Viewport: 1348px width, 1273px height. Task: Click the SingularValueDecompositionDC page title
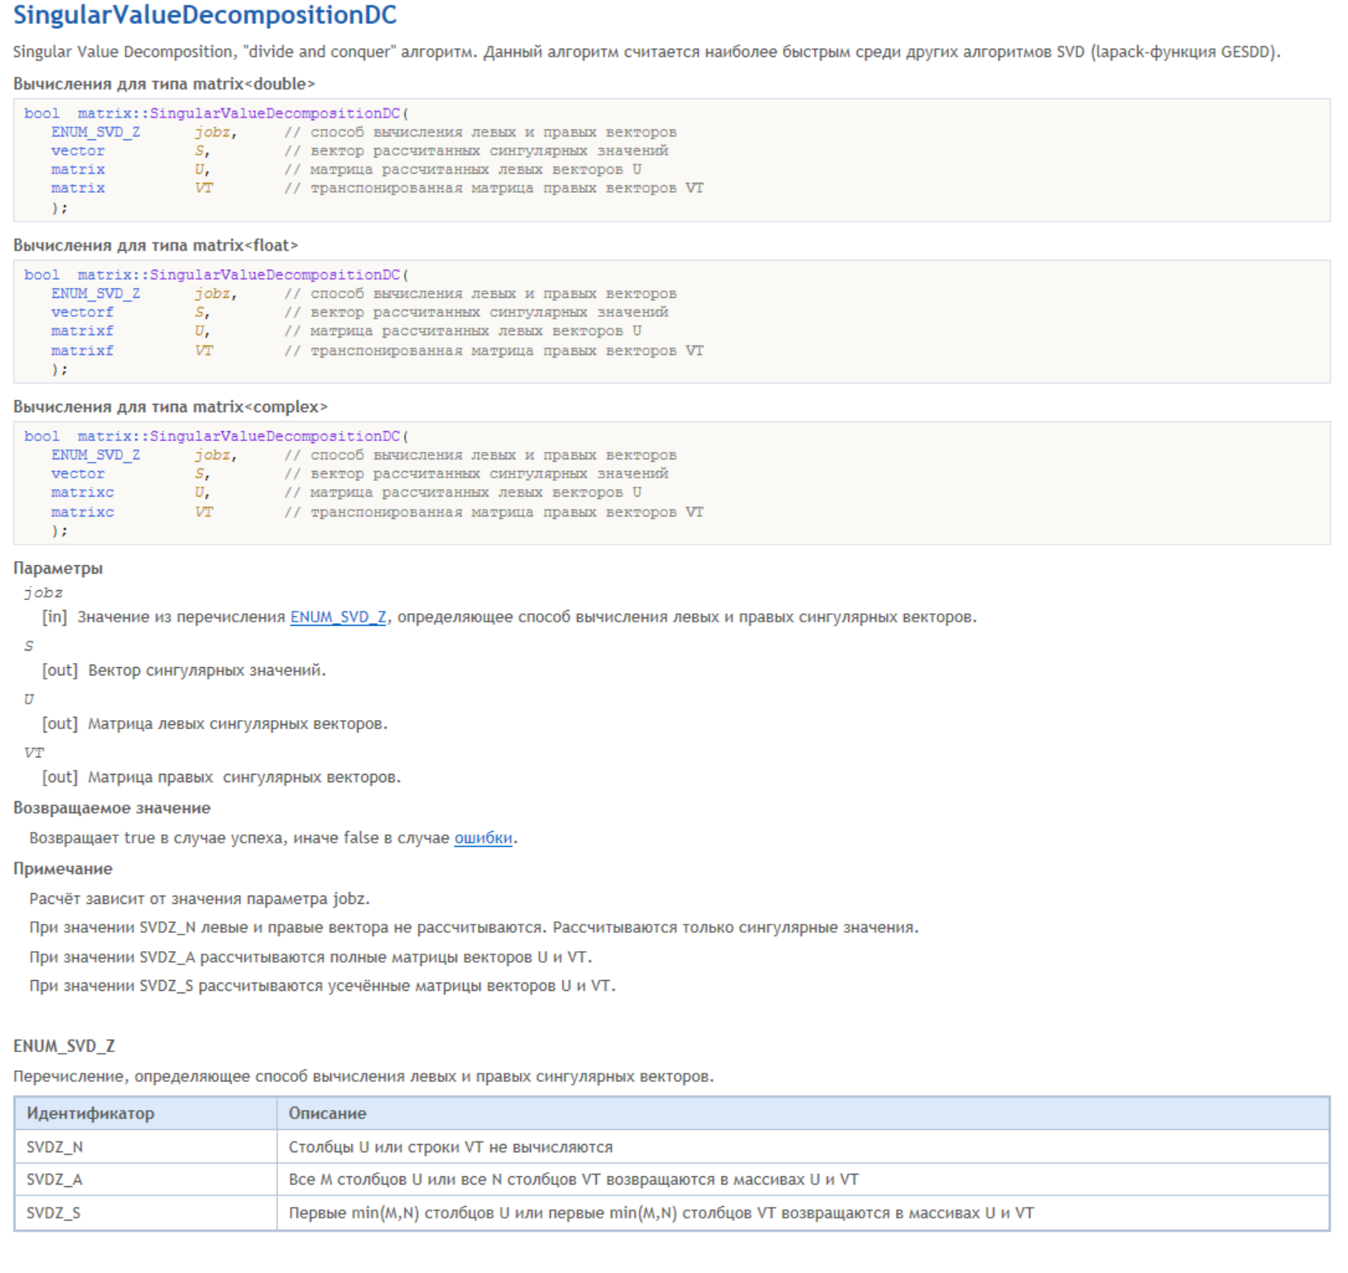[x=205, y=16]
